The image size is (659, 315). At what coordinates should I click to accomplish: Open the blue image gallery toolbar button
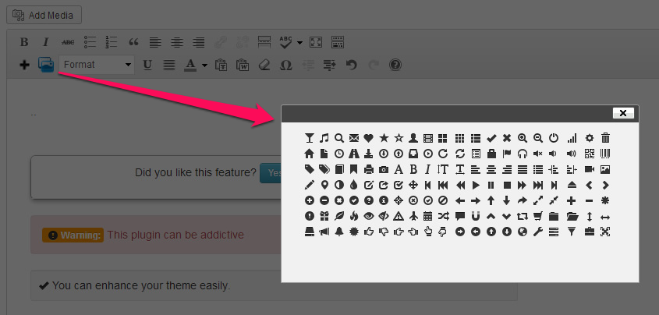point(46,65)
